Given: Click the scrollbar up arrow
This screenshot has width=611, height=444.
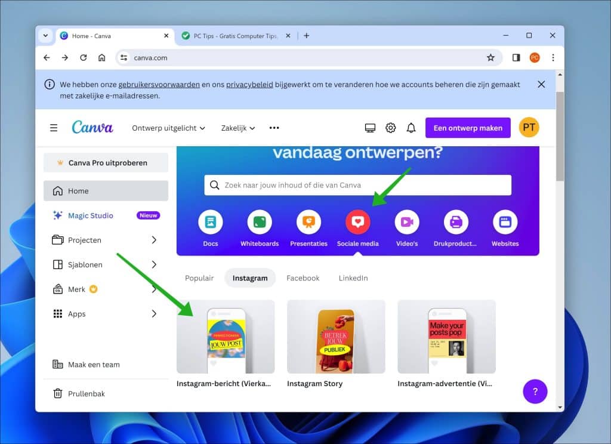Looking at the screenshot, I should pyautogui.click(x=560, y=75).
